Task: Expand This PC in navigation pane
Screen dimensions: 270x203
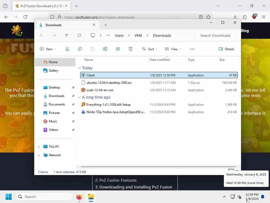Action: 39,147
